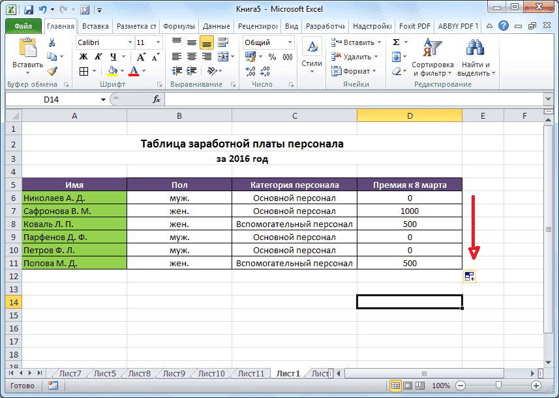Click the Вставить paste button
Image resolution: width=559 pixels, height=398 pixels.
(27, 55)
